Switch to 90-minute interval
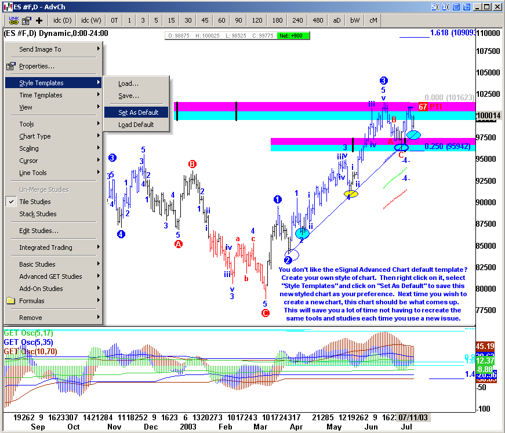This screenshot has width=505, height=433. pos(238,21)
